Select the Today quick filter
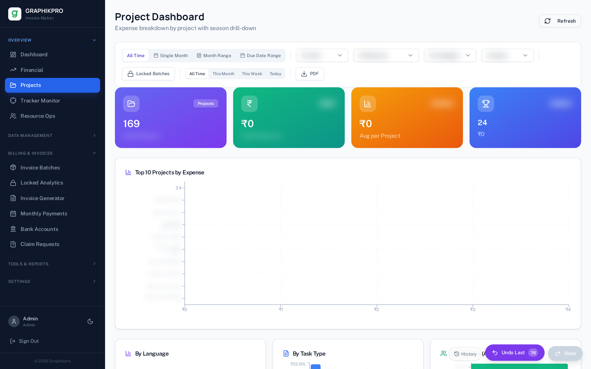591x369 pixels. click(x=276, y=74)
